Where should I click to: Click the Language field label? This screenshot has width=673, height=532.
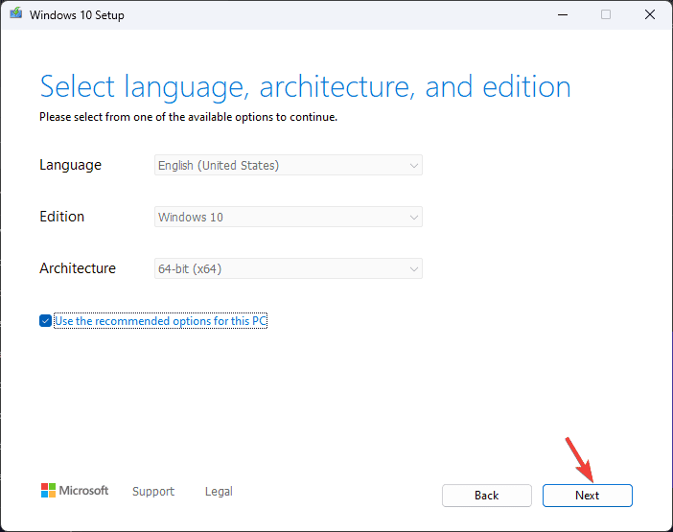click(70, 165)
